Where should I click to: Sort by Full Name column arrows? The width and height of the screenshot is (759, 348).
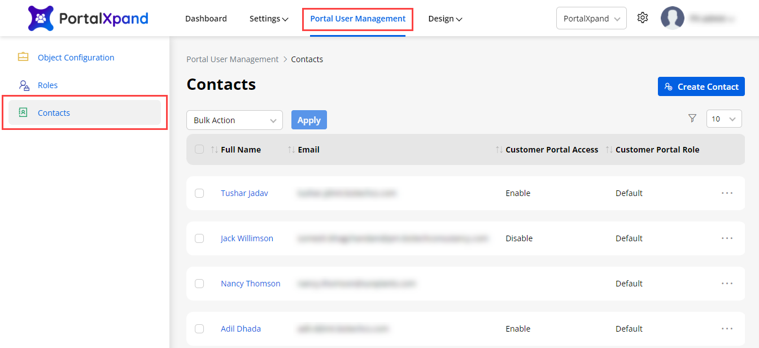tap(214, 150)
